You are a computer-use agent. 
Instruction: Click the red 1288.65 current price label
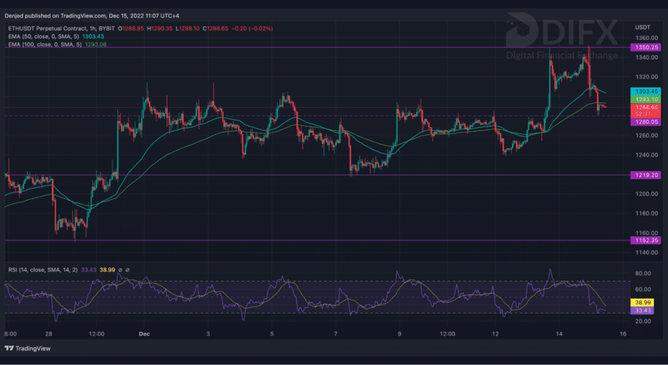(645, 106)
